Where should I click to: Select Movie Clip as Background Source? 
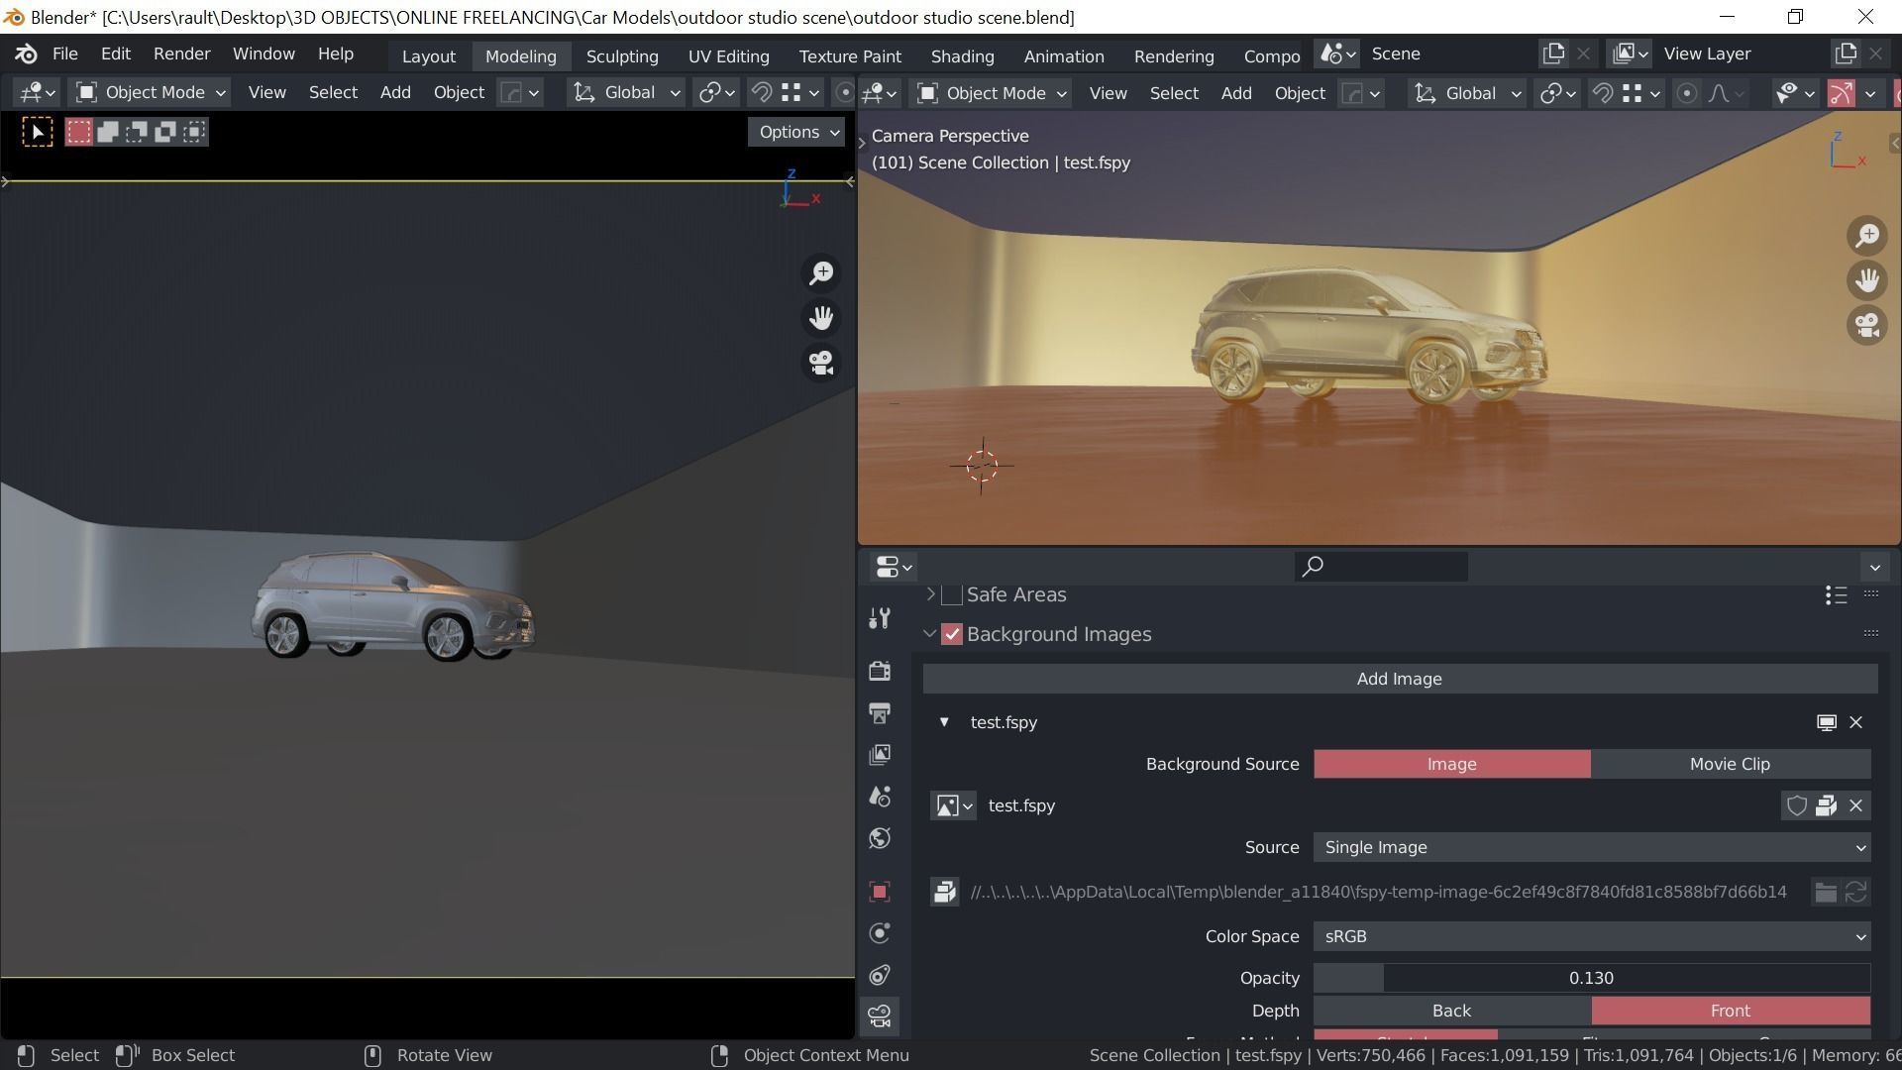(1730, 764)
